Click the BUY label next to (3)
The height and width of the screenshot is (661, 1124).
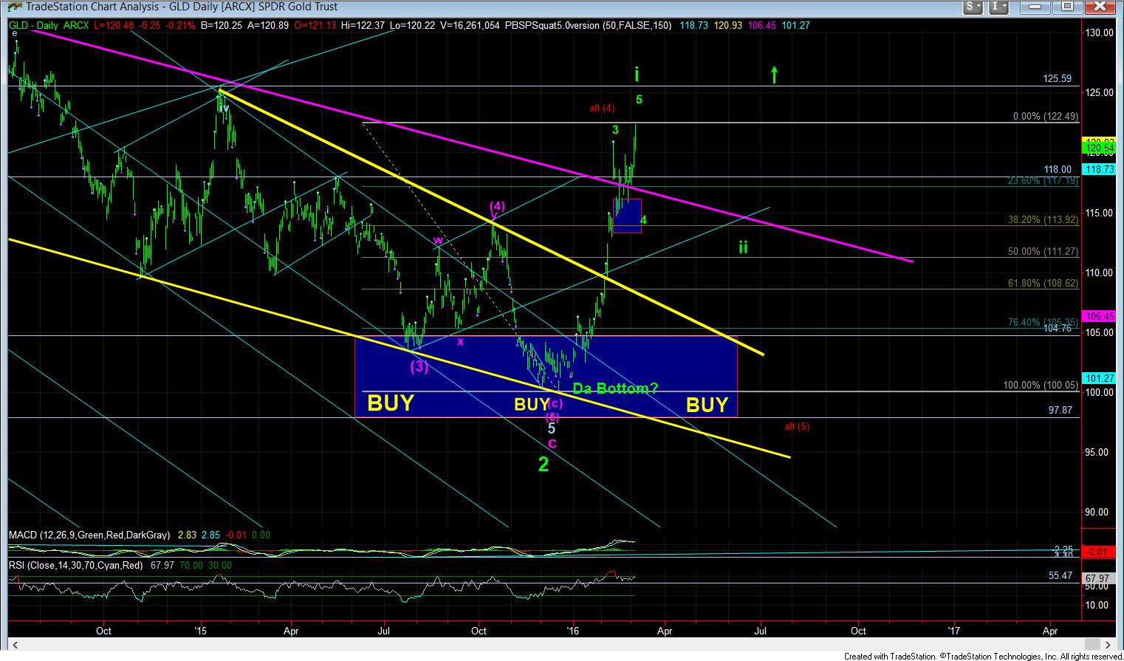tap(391, 403)
